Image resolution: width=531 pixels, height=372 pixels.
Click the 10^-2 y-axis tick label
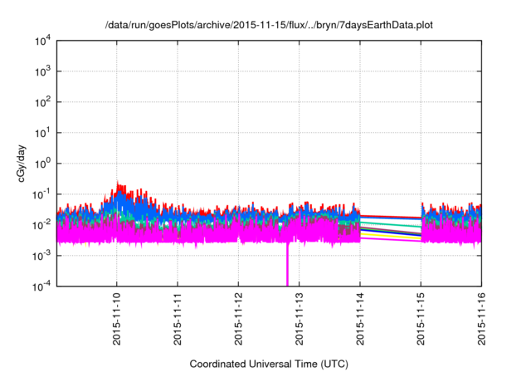(x=41, y=224)
